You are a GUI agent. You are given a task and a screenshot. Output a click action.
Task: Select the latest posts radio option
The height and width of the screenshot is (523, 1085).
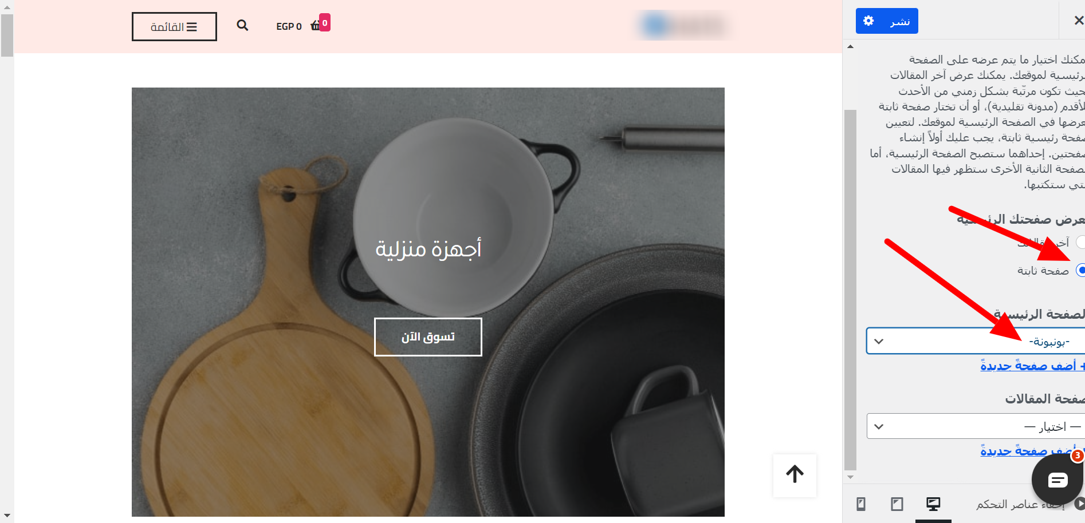click(1080, 242)
